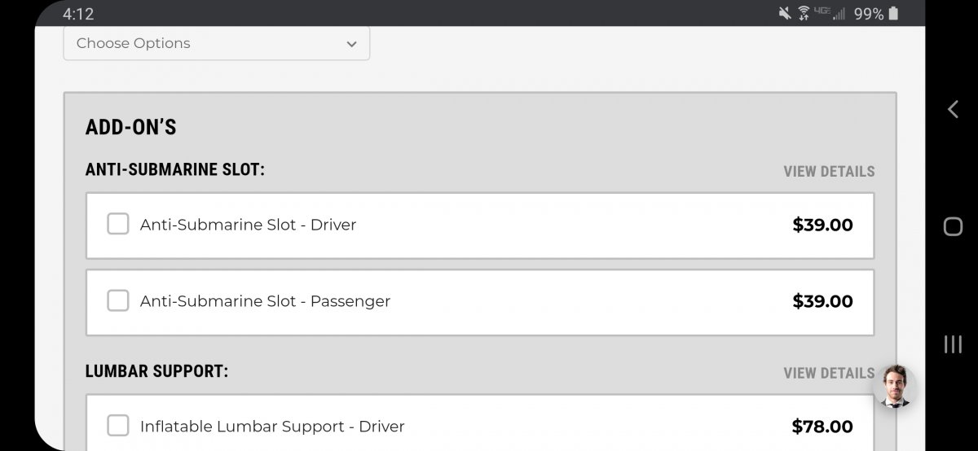Screen dimensions: 978x451
Task: Tap the Android back navigation arrow
Action: pyautogui.click(x=953, y=109)
